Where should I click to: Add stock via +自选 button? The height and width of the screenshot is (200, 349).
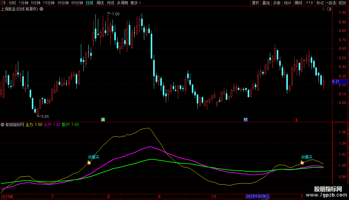click(331, 3)
